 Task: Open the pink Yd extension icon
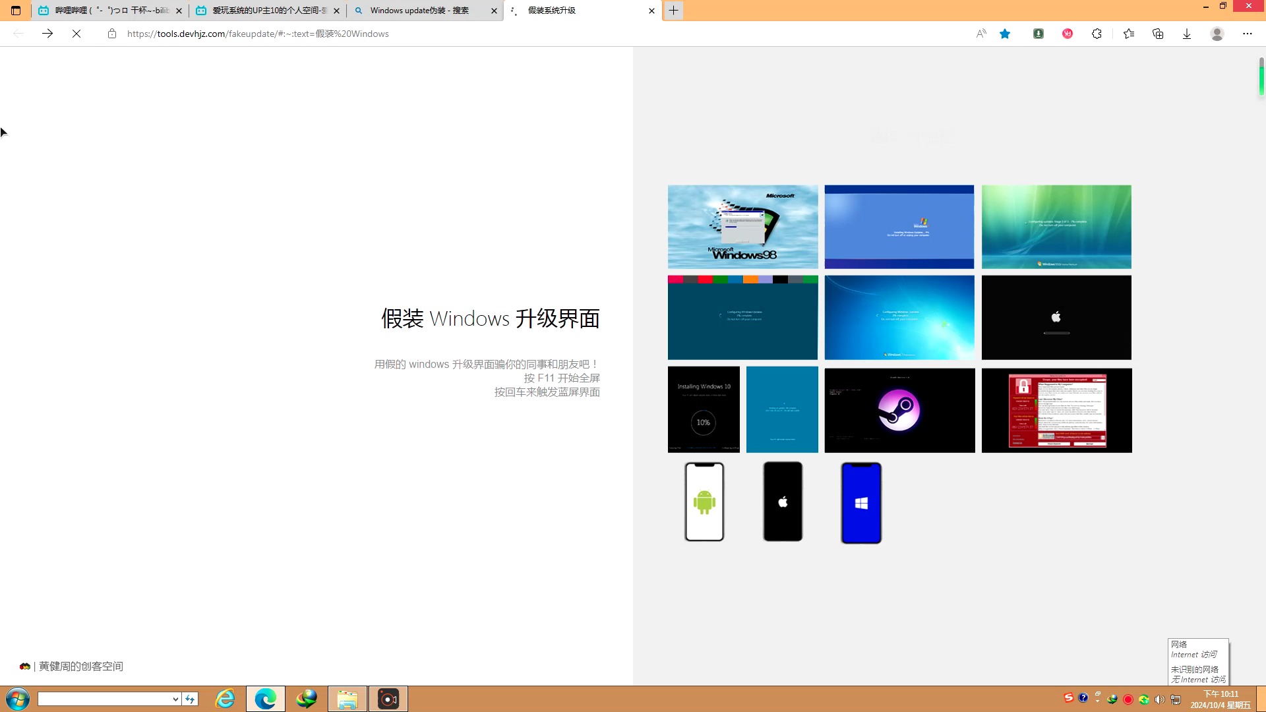coord(1068,34)
